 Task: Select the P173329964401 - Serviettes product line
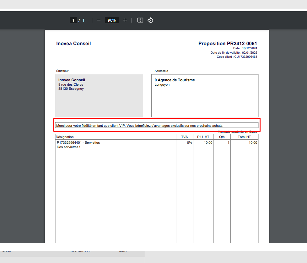point(78,143)
